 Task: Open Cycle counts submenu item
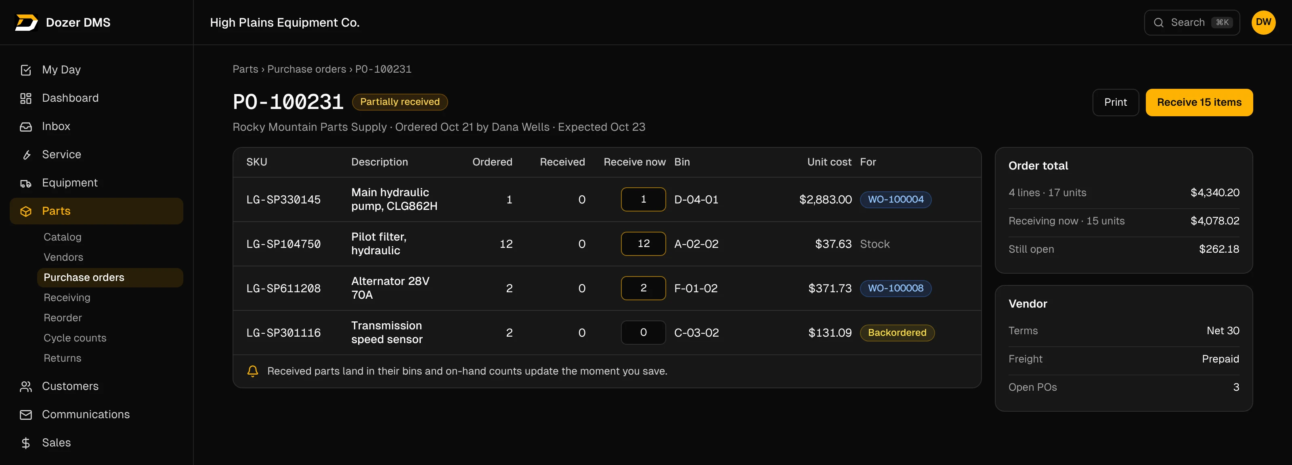pyautogui.click(x=75, y=338)
